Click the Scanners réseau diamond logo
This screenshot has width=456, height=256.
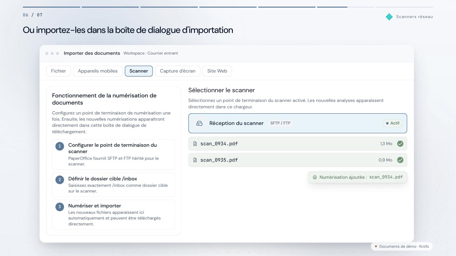[x=389, y=17]
